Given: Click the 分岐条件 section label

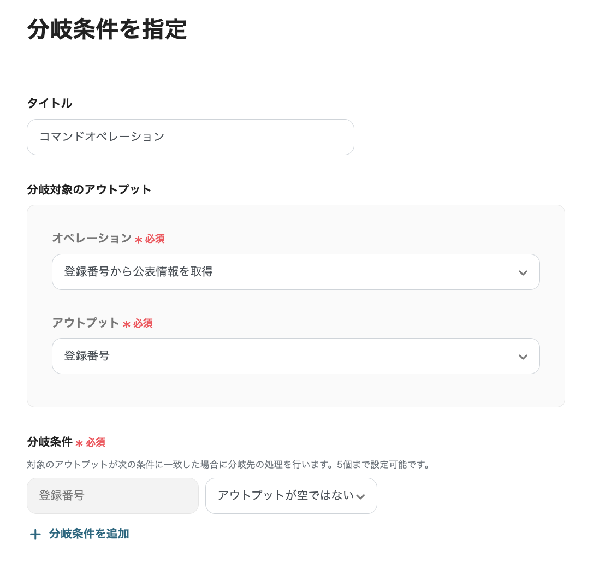Looking at the screenshot, I should 49,442.
